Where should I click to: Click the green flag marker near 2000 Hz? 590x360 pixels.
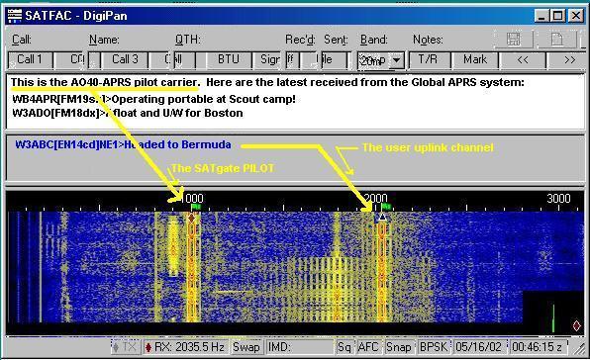click(386, 207)
